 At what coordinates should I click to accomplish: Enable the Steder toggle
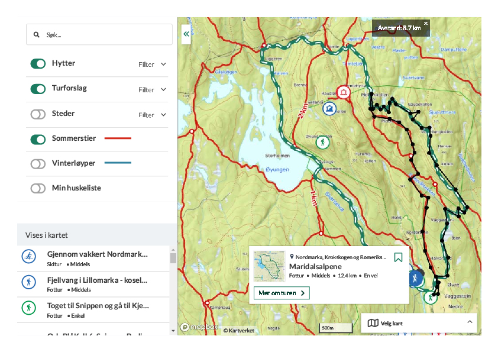point(38,114)
